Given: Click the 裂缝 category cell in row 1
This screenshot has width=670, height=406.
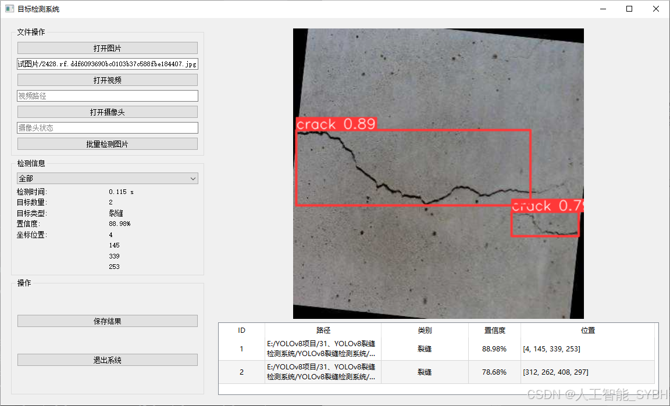Looking at the screenshot, I should [425, 349].
